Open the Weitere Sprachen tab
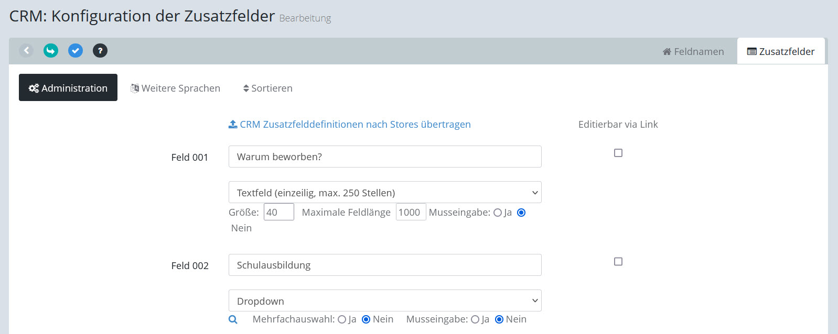 point(176,88)
